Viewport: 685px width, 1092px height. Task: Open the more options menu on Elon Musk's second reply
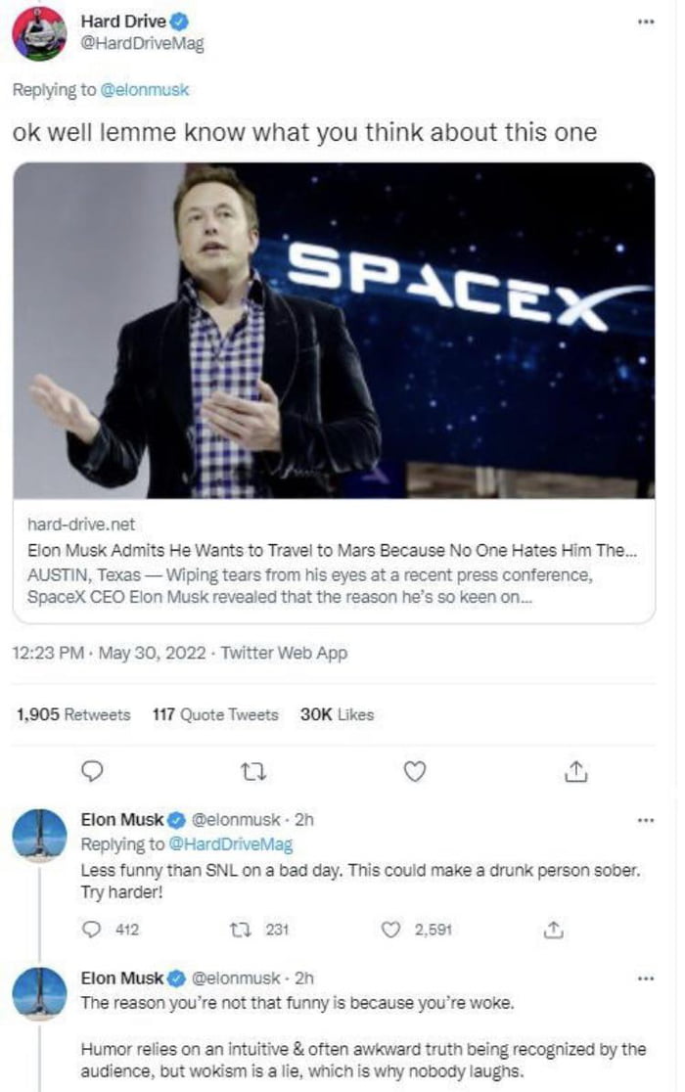click(646, 978)
